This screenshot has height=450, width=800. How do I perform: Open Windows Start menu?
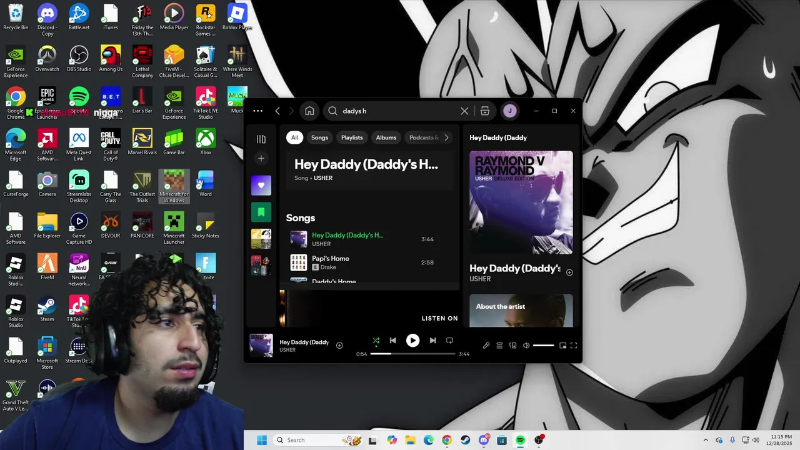(262, 440)
